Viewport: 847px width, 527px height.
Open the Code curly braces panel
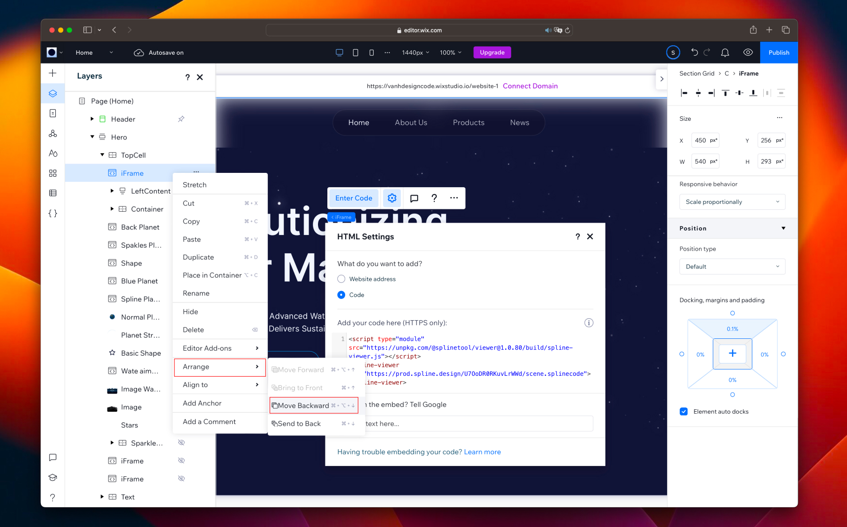tap(53, 213)
